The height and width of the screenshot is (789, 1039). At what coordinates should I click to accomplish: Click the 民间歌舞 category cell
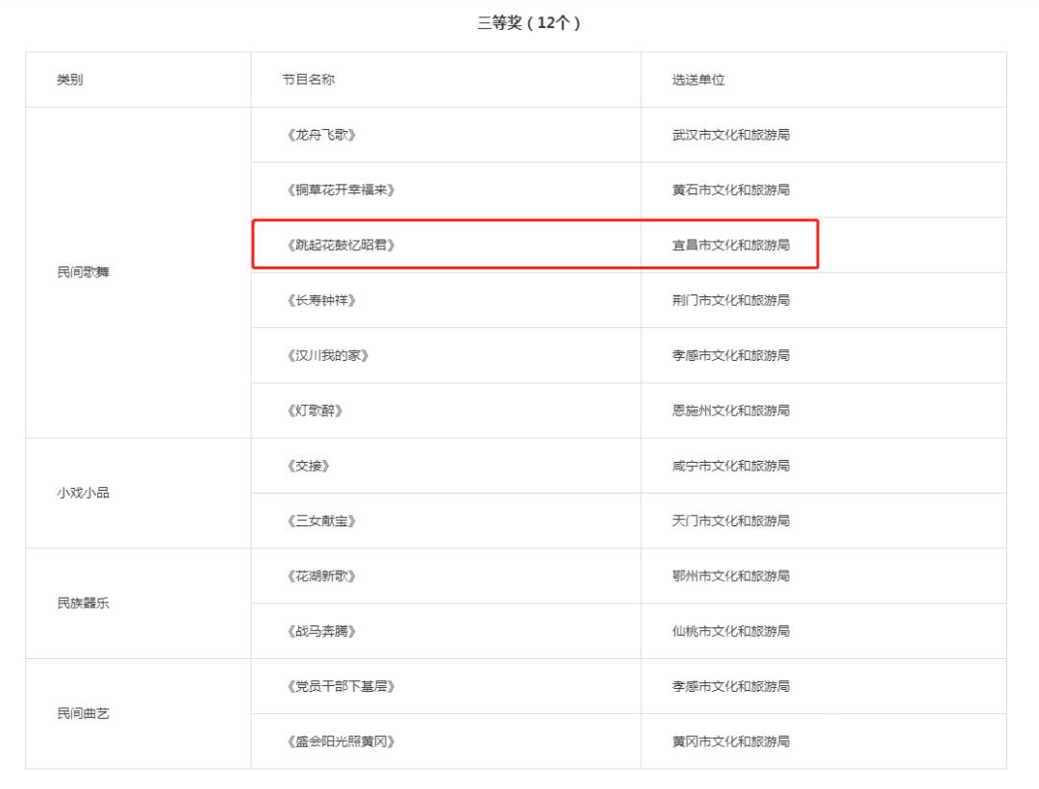click(x=83, y=272)
